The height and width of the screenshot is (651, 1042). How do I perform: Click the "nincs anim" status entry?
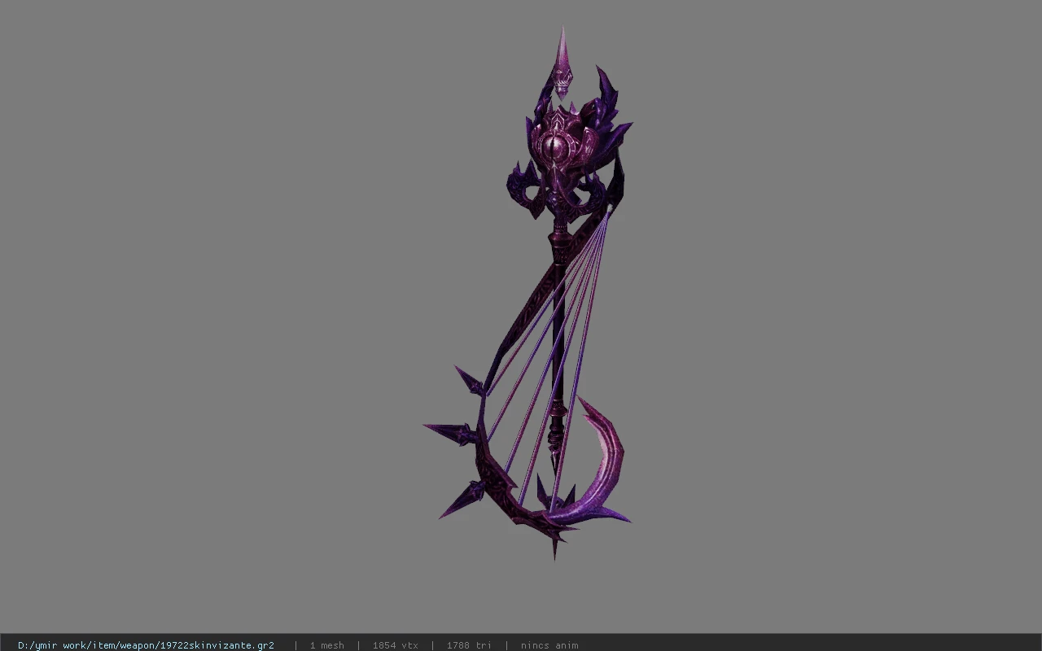point(549,645)
